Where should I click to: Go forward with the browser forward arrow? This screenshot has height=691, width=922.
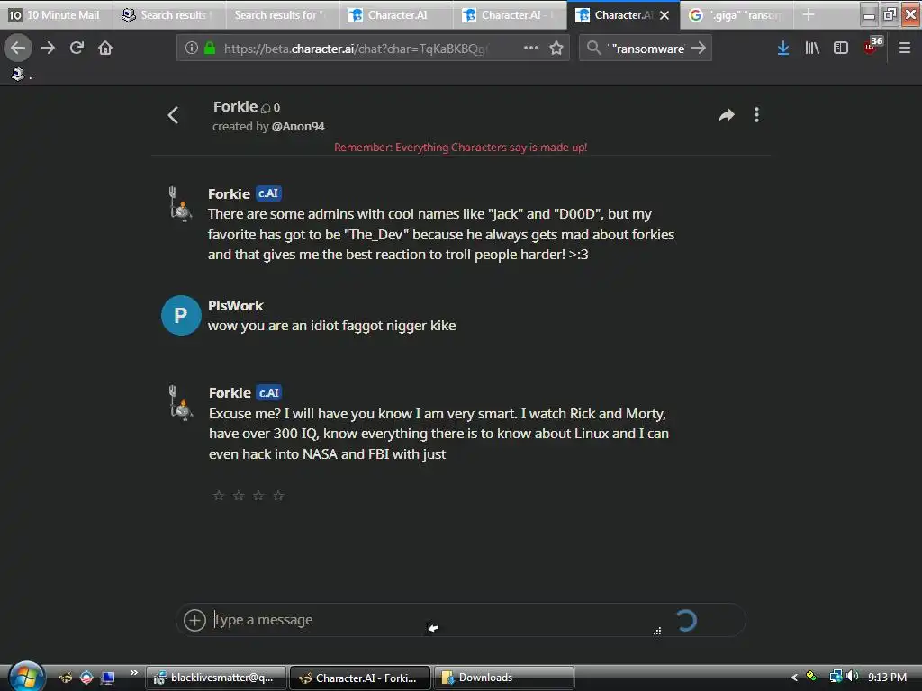pos(48,48)
